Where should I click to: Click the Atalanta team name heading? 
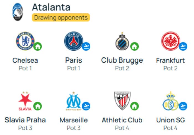pos(51,7)
